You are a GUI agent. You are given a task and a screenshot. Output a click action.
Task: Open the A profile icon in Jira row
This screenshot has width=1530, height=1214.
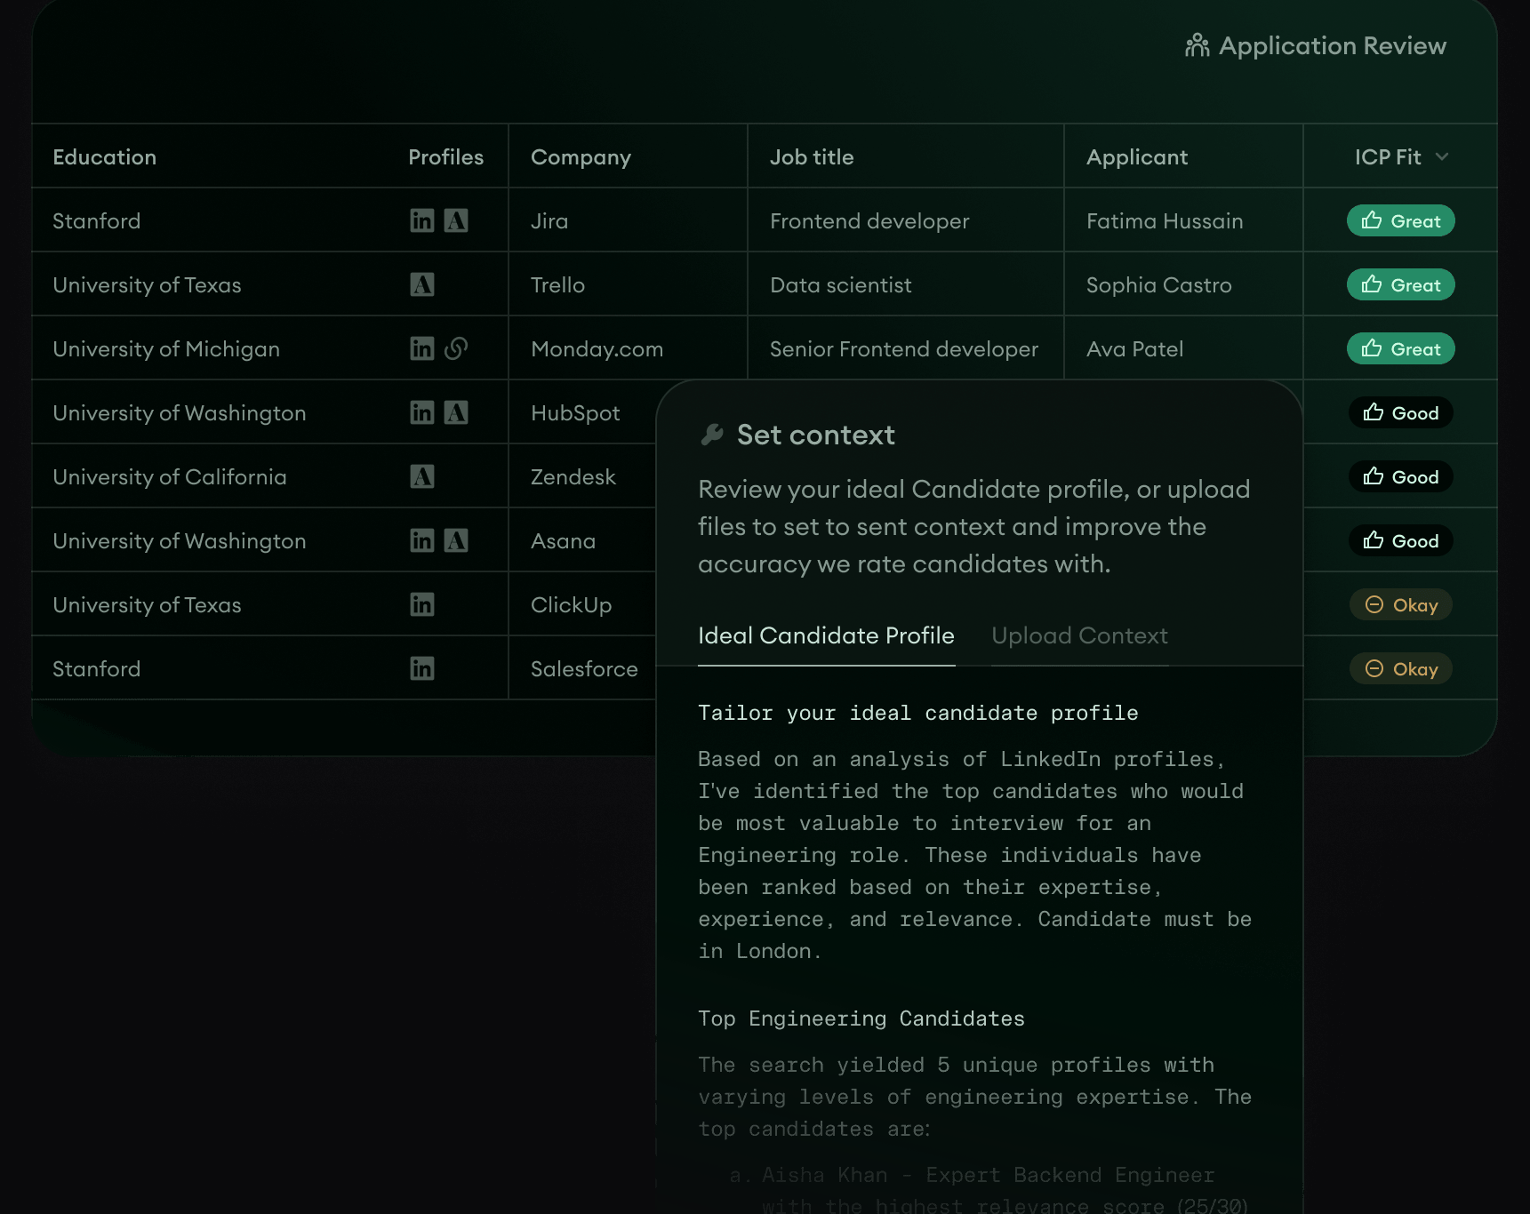pyautogui.click(x=456, y=220)
